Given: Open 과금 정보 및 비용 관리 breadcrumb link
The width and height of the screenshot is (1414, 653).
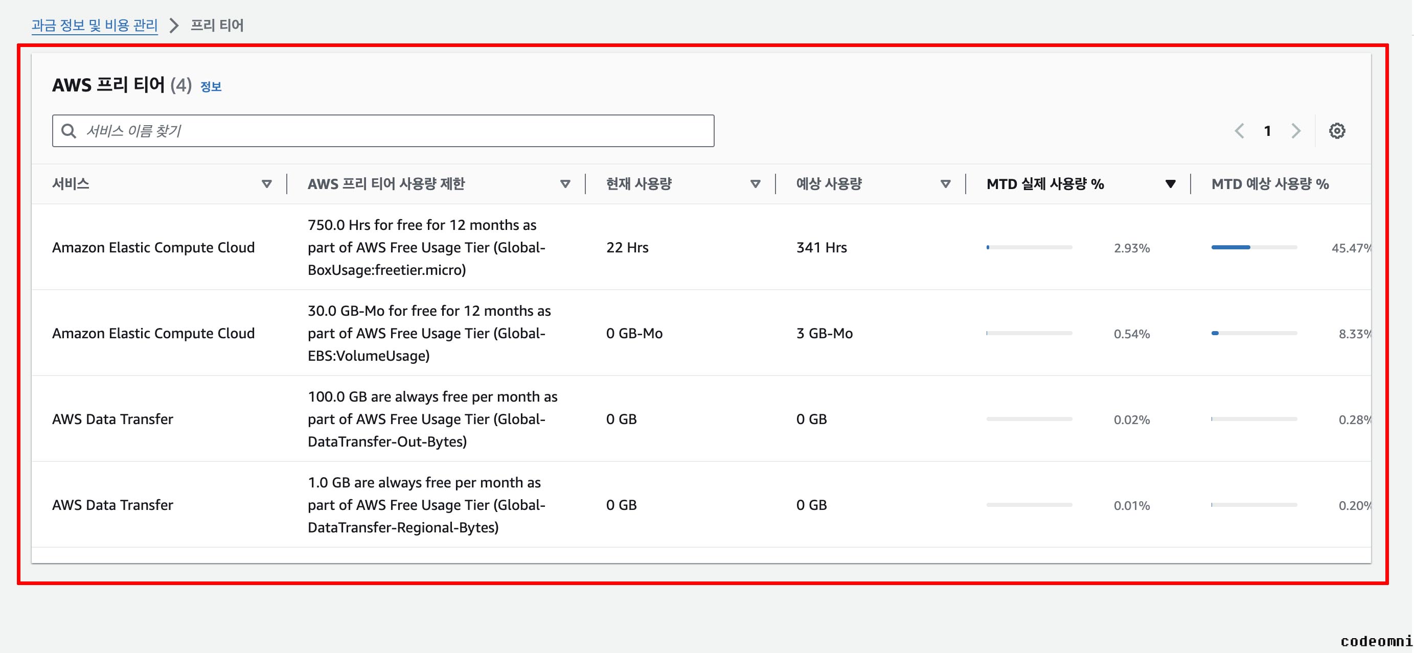Looking at the screenshot, I should (x=95, y=25).
